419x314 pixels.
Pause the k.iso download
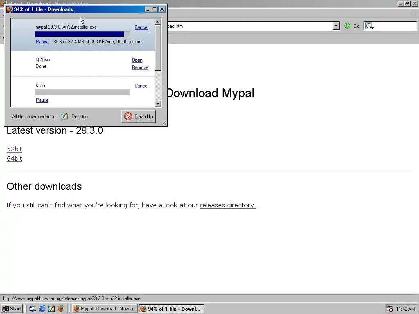(x=42, y=100)
